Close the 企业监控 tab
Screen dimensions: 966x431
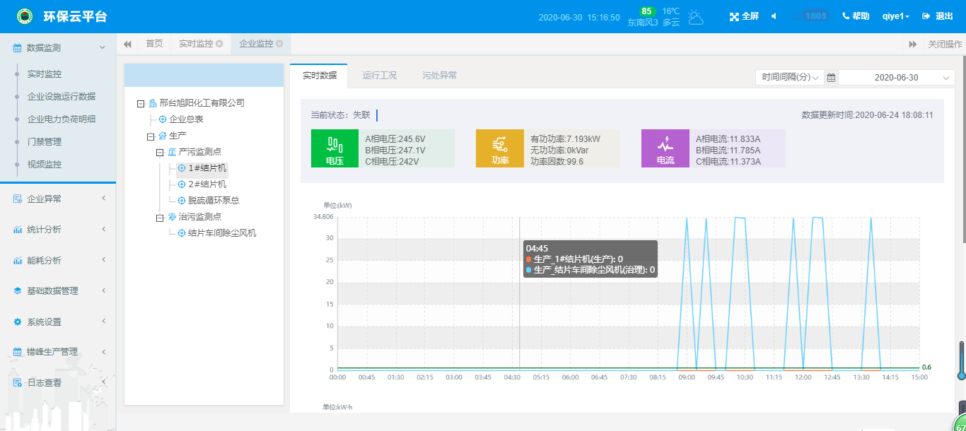point(279,44)
